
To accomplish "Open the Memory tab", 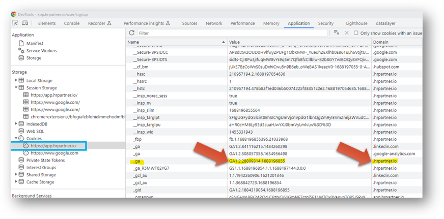I will [271, 23].
